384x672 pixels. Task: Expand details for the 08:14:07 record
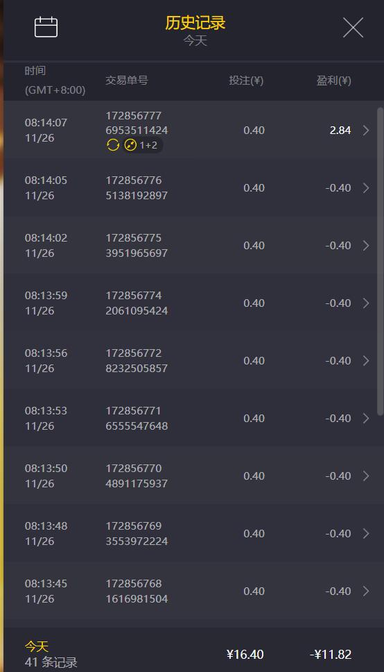tap(366, 131)
